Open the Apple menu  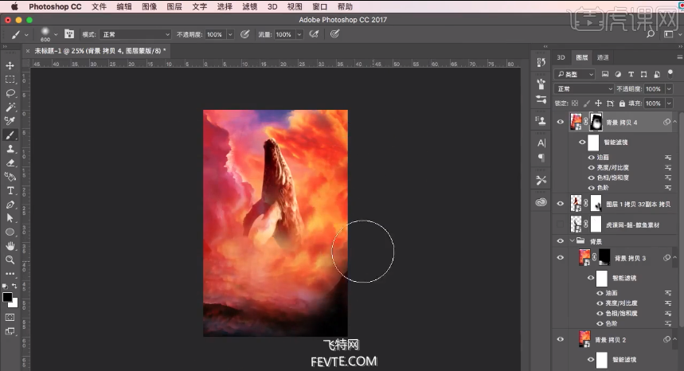tap(14, 6)
